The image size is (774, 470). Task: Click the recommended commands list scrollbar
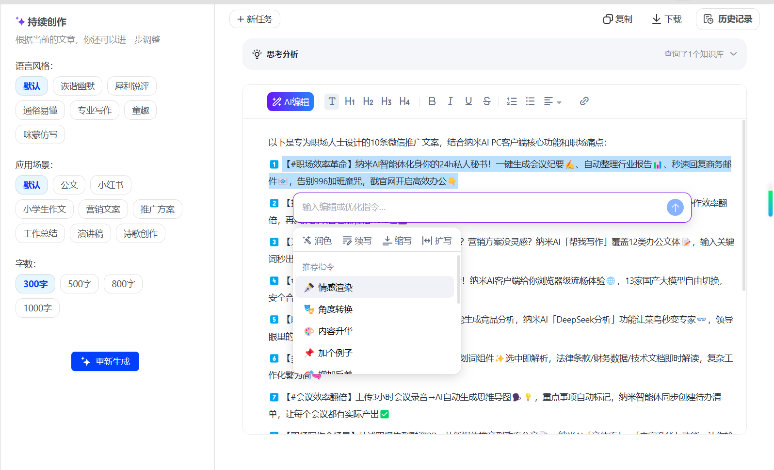point(458,279)
